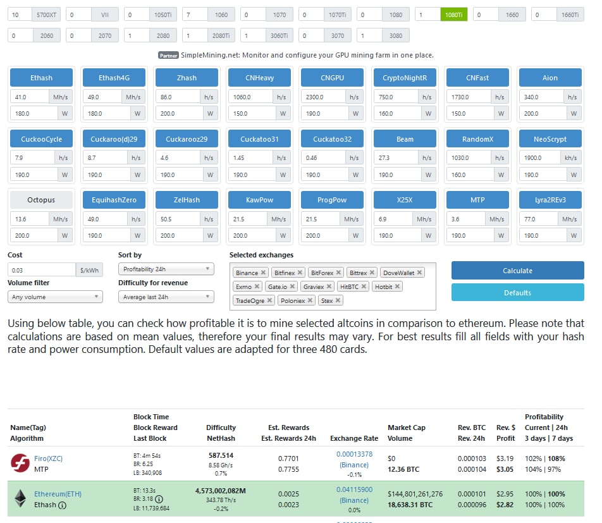Remove Graviex exchange tag
The width and height of the screenshot is (602, 523).
329,286
